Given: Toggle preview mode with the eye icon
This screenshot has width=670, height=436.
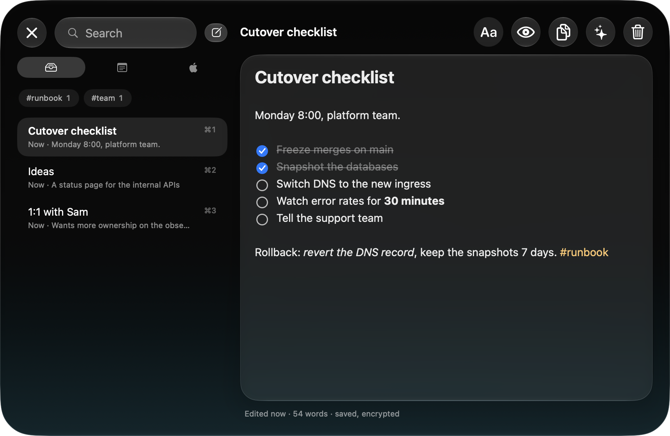Looking at the screenshot, I should [x=526, y=32].
